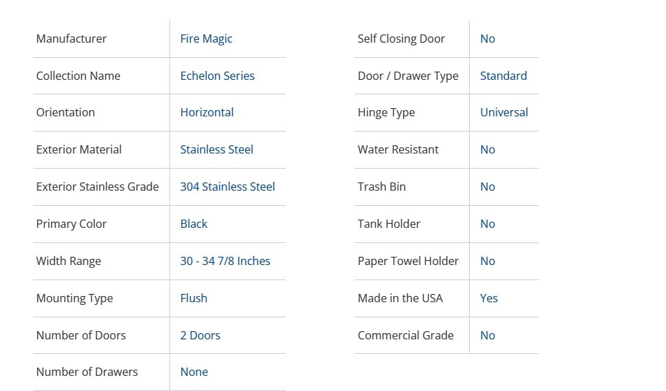Click the Universal hinge type link
The height and width of the screenshot is (391, 666).
[503, 112]
